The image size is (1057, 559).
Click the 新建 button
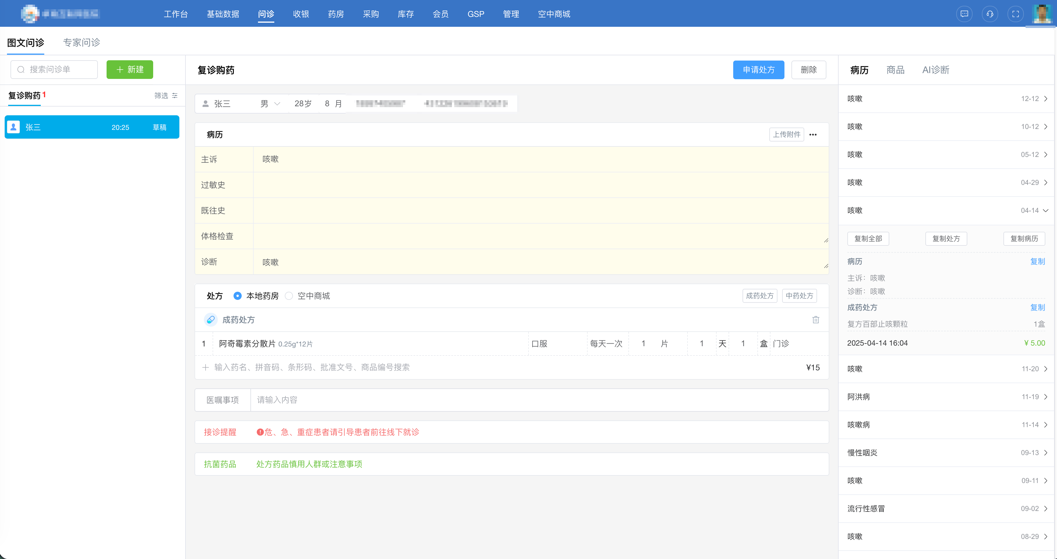(130, 70)
